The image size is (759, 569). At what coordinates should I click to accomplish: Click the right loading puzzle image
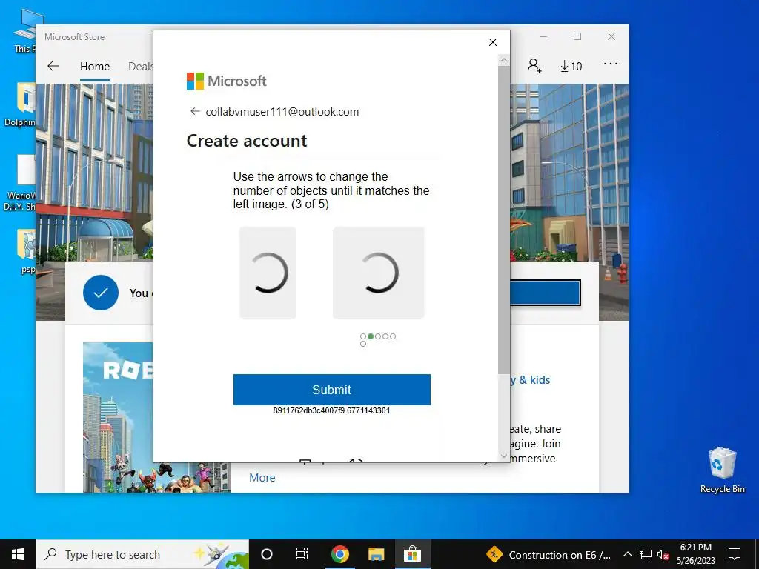379,273
